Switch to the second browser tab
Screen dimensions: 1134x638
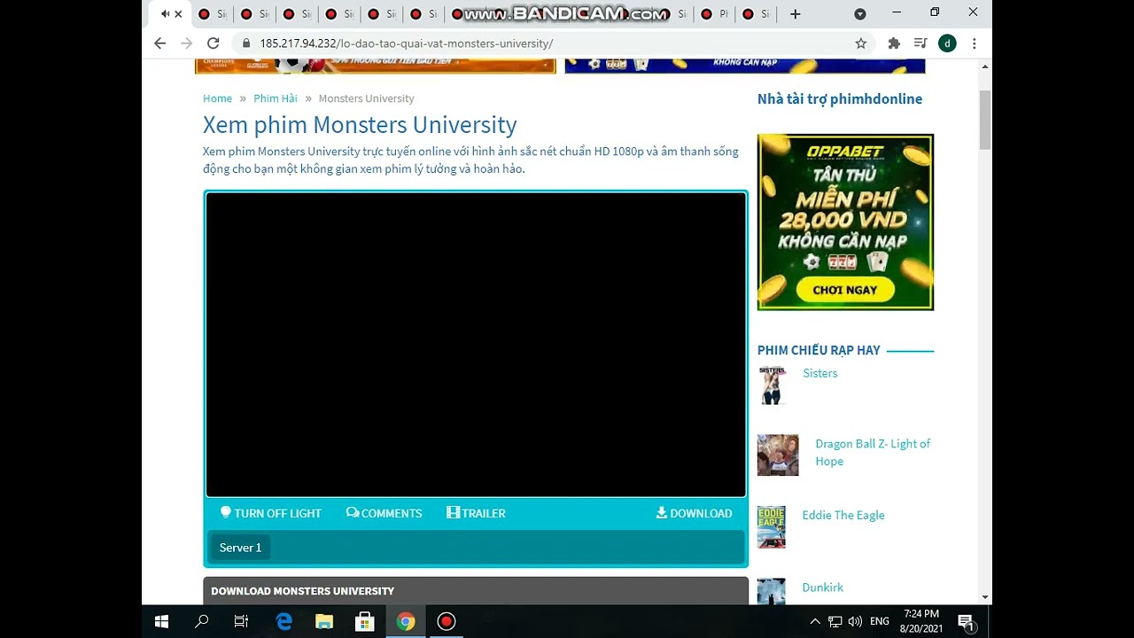pyautogui.click(x=212, y=14)
